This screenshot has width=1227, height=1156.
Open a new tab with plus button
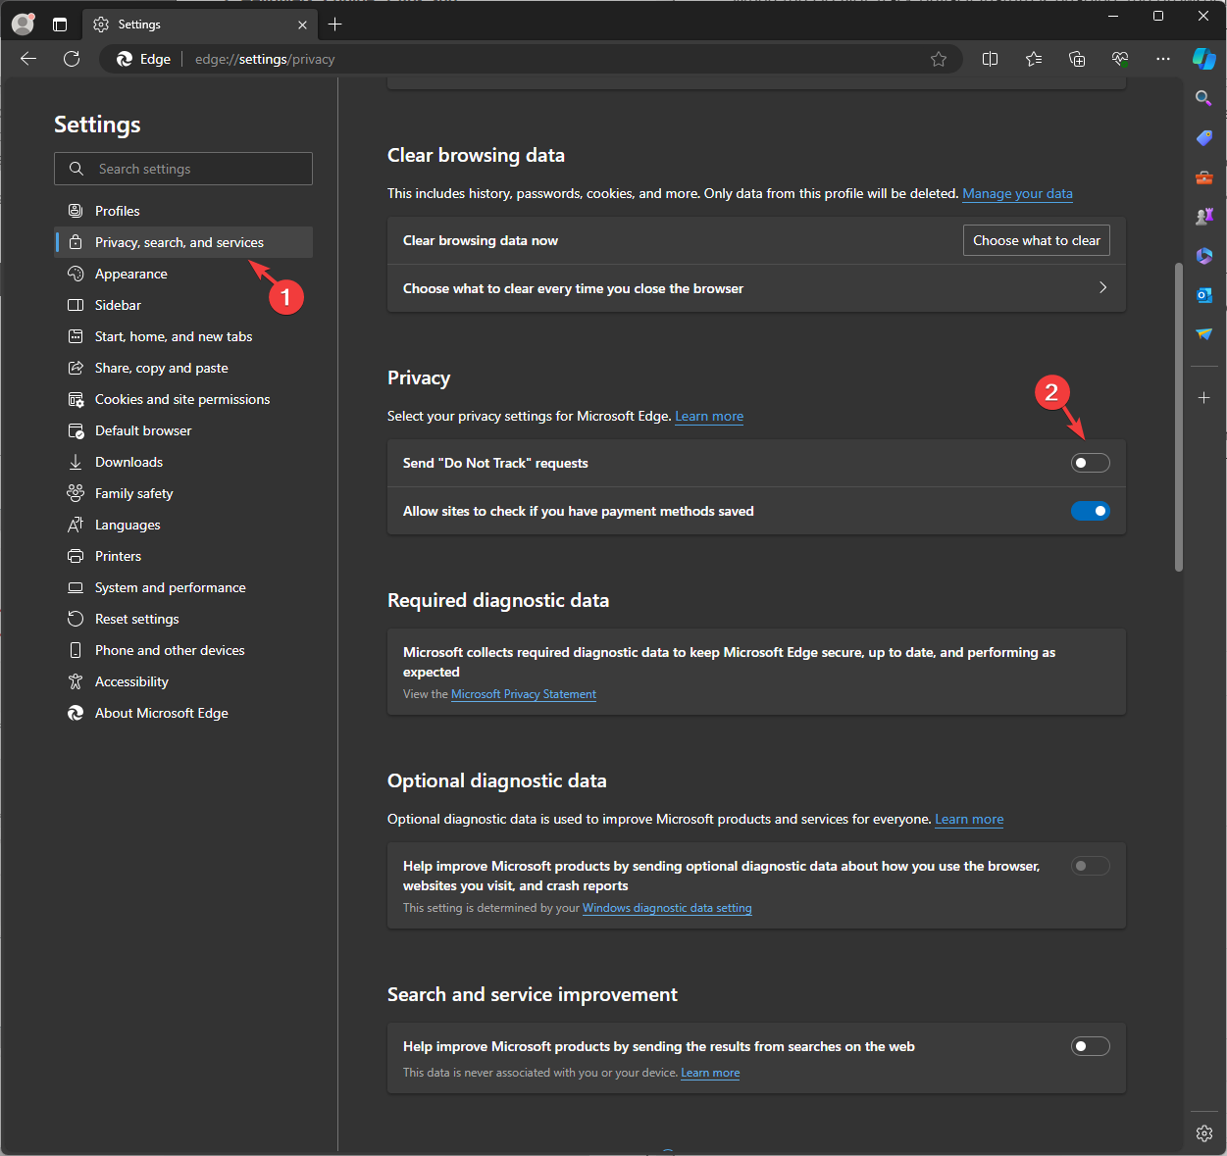pyautogui.click(x=334, y=25)
